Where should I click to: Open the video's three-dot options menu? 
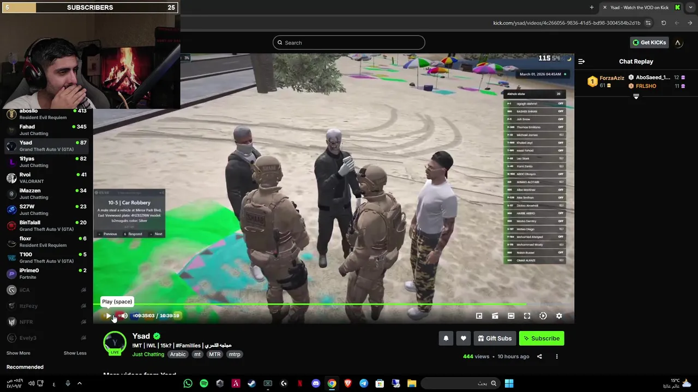click(x=557, y=357)
